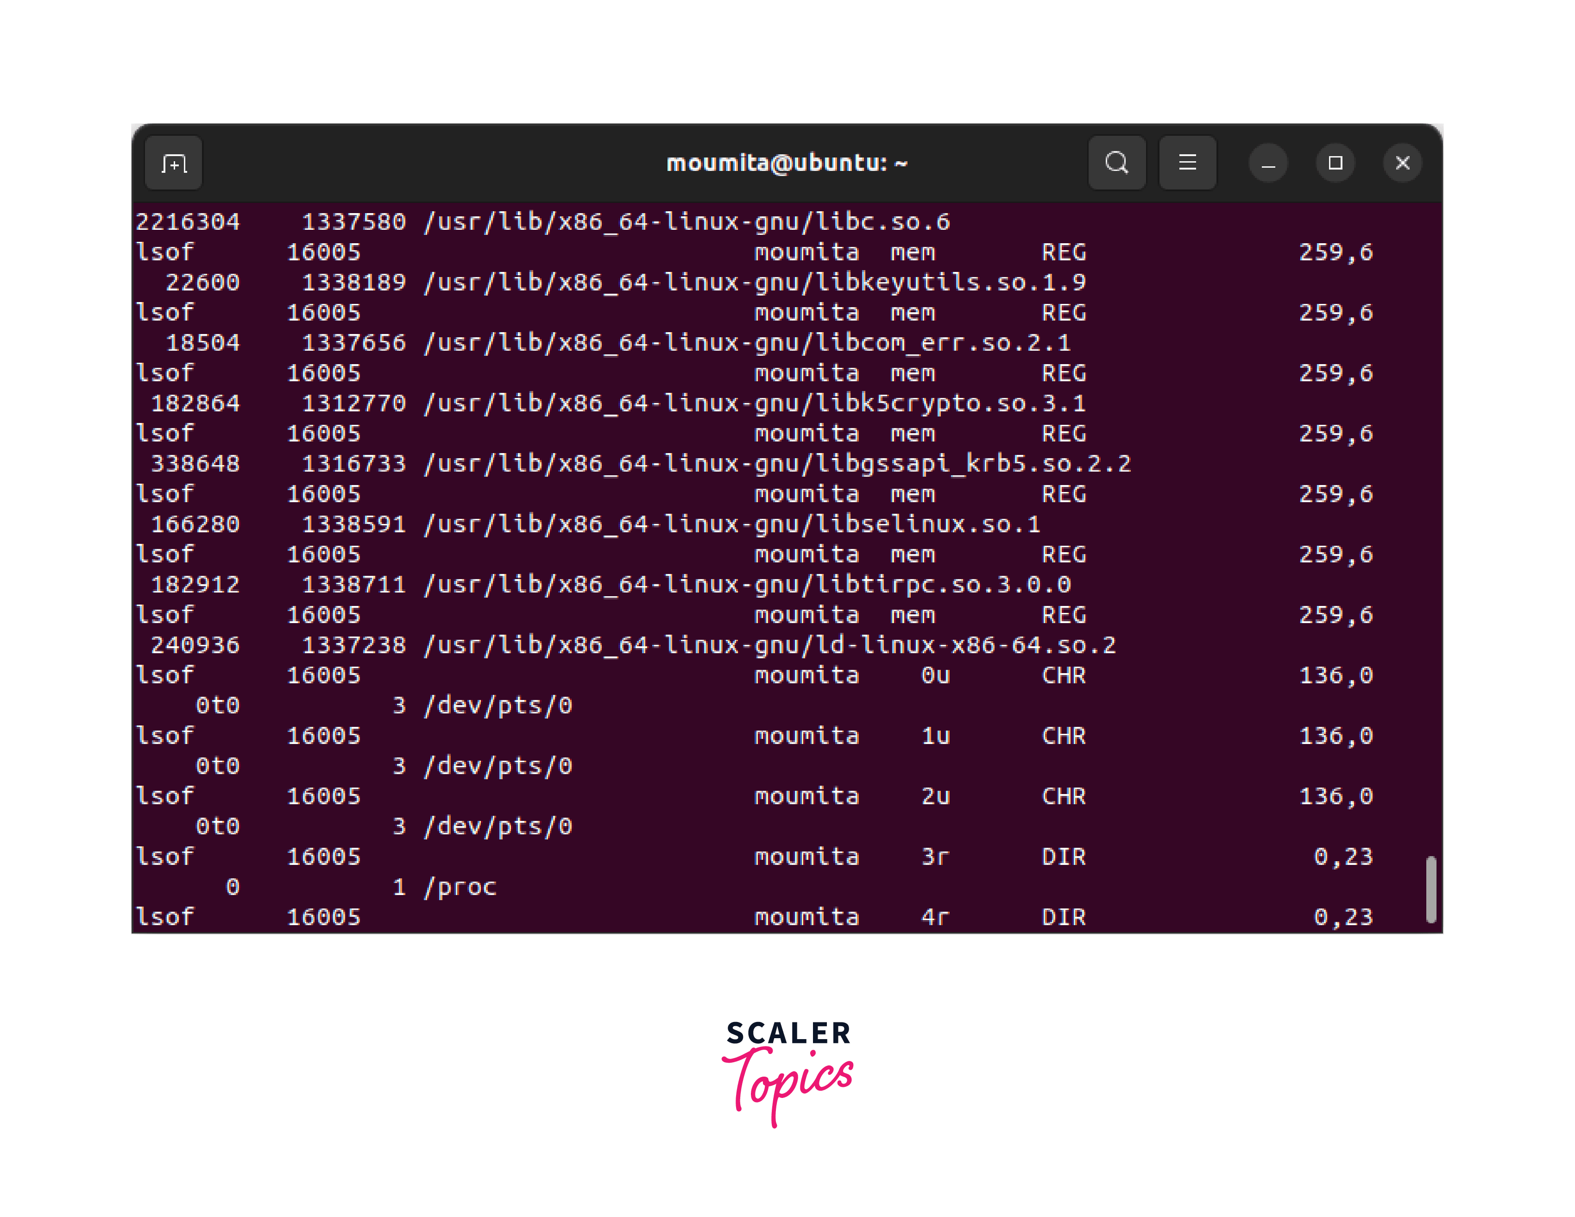1575x1217 pixels.
Task: Click the /dev/pts/0 entry
Action: tap(499, 706)
